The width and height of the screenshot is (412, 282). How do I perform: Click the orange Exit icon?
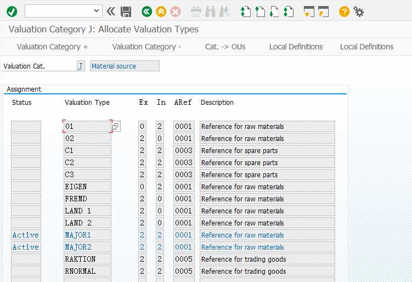click(161, 12)
